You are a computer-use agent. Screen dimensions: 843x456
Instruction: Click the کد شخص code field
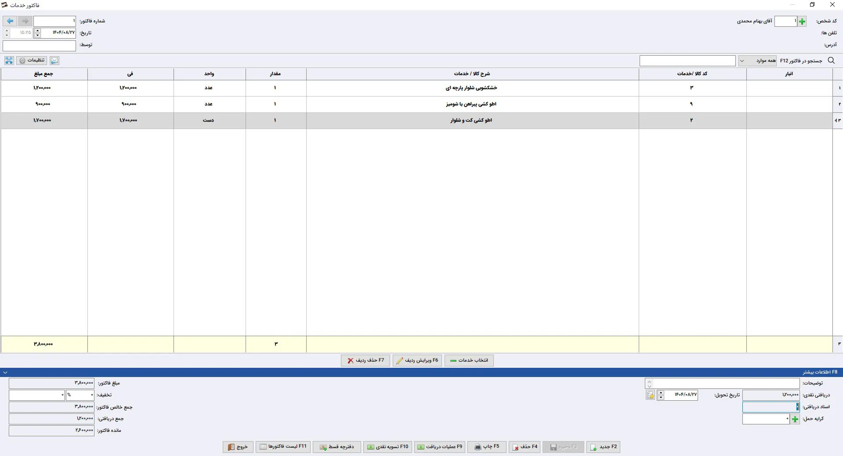pyautogui.click(x=785, y=21)
